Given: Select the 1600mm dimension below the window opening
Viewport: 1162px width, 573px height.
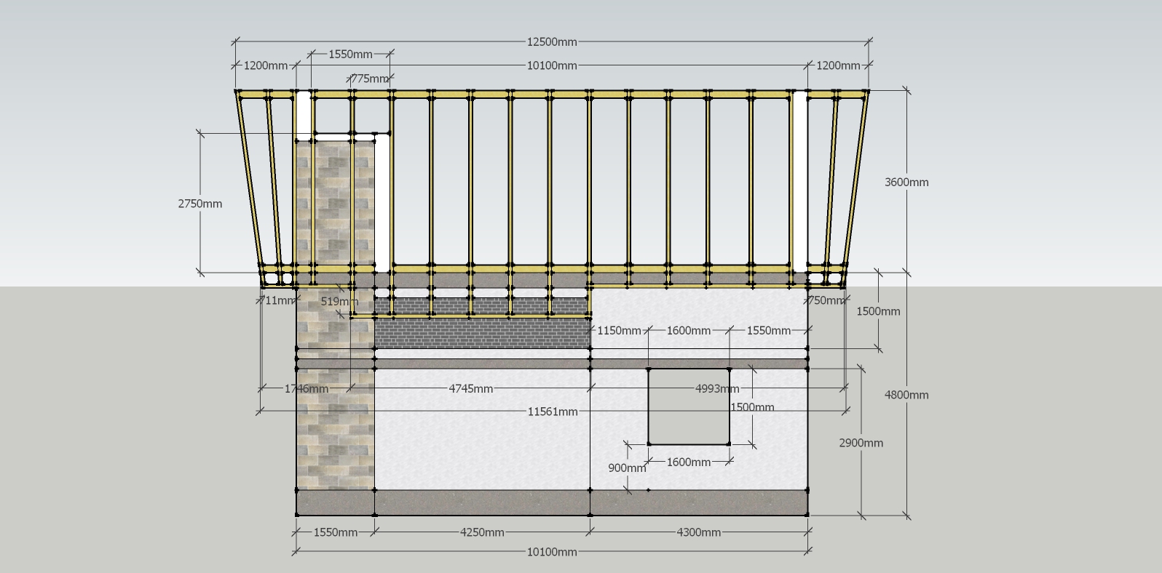Looking at the screenshot, I should (689, 462).
